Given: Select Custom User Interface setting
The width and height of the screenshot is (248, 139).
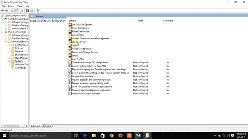Looking at the screenshot, I should tap(83, 76).
